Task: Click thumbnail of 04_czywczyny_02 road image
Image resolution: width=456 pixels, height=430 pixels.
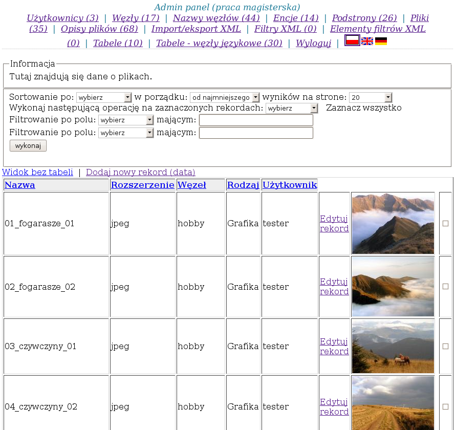Action: (393, 403)
